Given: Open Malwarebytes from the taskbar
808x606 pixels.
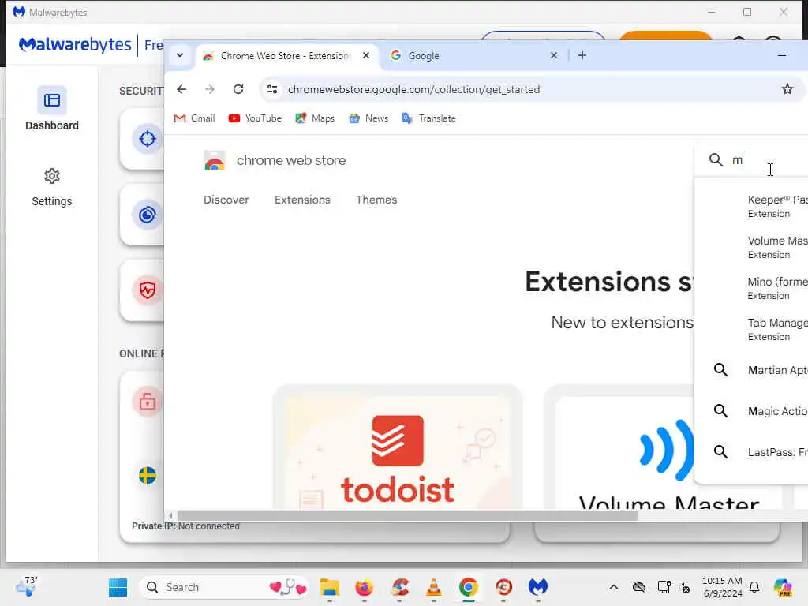Looking at the screenshot, I should point(538,587).
